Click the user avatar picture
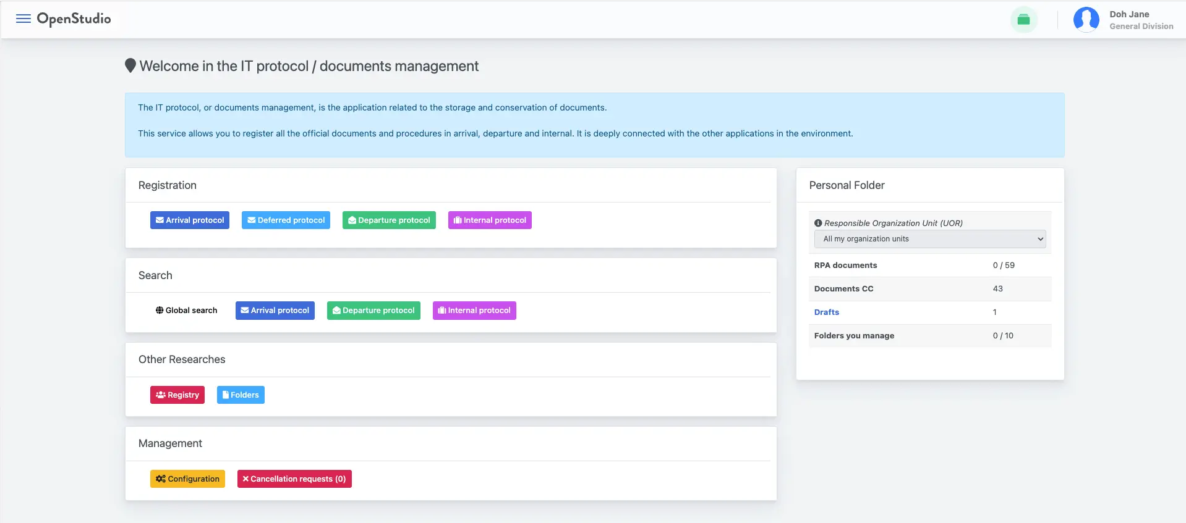This screenshot has width=1186, height=523. [x=1086, y=20]
